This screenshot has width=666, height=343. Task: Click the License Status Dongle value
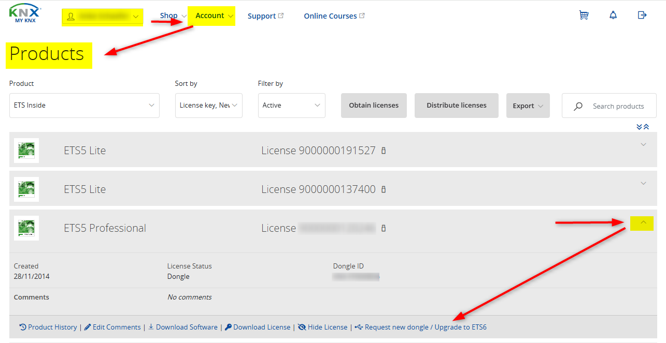tap(178, 276)
